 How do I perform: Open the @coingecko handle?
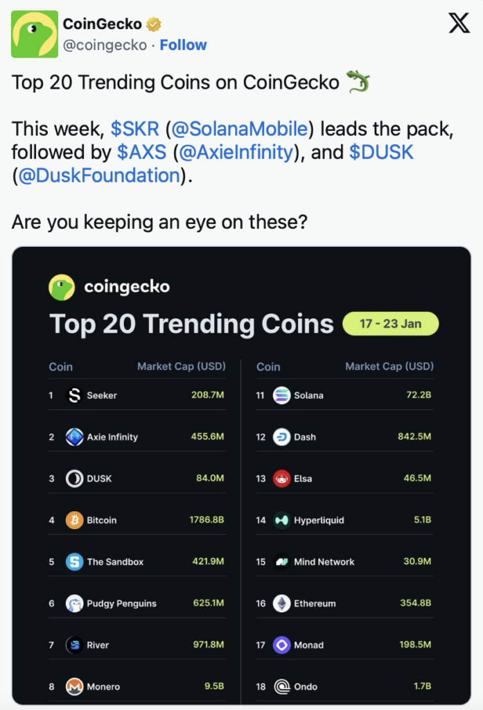coord(105,44)
